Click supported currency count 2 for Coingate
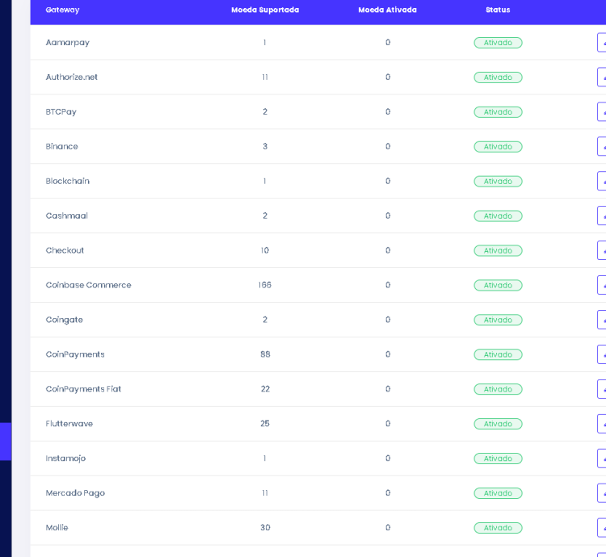606x557 pixels. pos(265,320)
